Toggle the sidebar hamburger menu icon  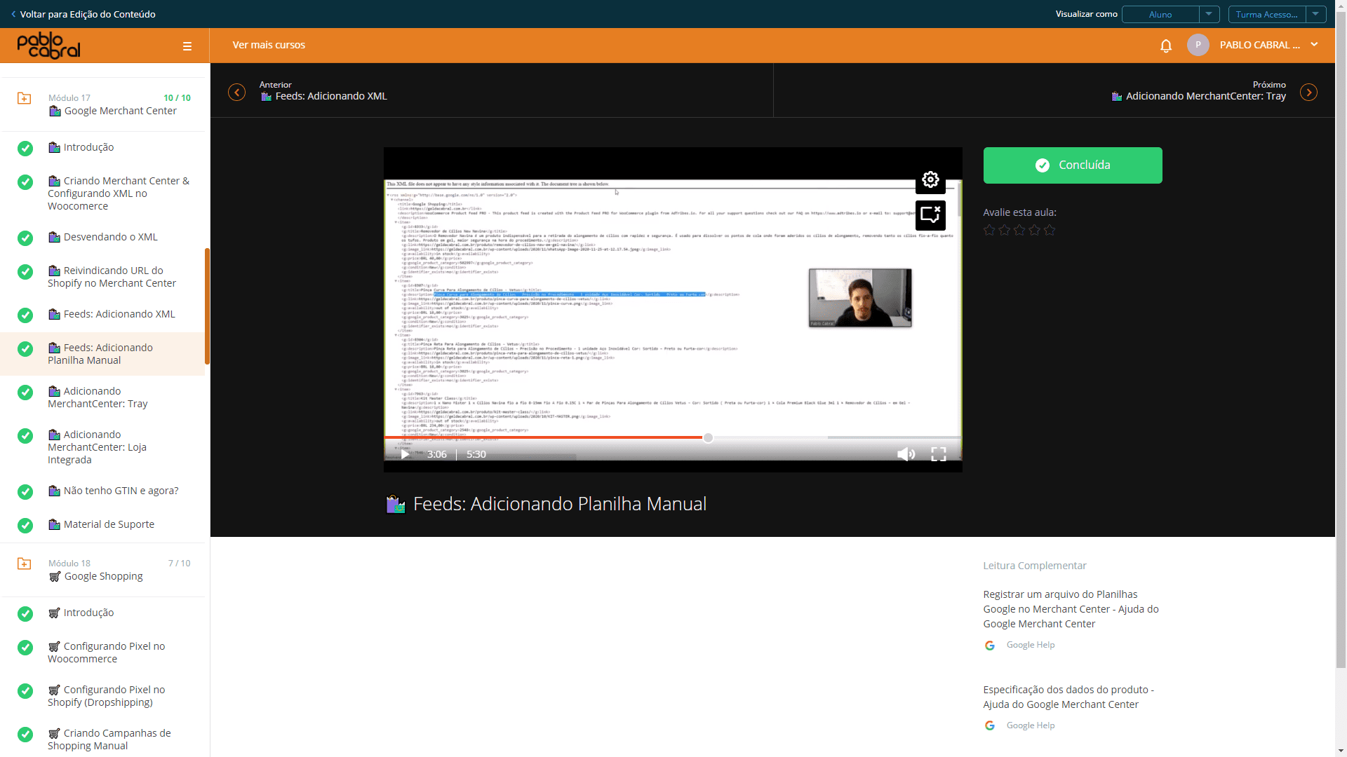coord(187,46)
